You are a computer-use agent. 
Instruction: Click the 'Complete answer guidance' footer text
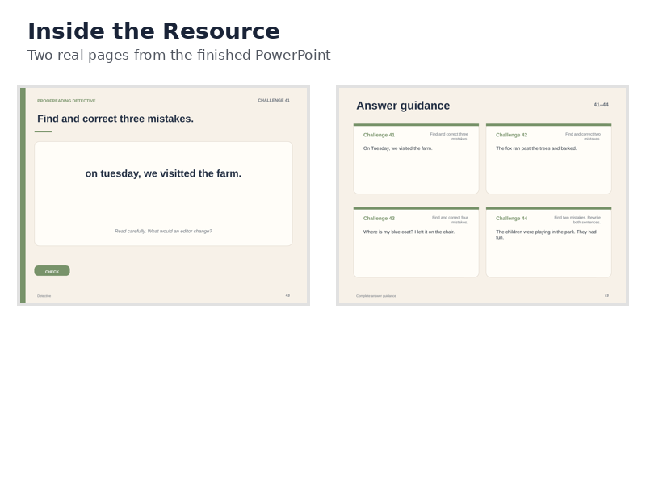point(376,296)
